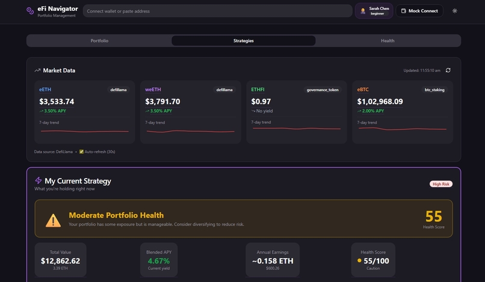Click the Mock Connect button
485x282 pixels.
click(x=419, y=11)
